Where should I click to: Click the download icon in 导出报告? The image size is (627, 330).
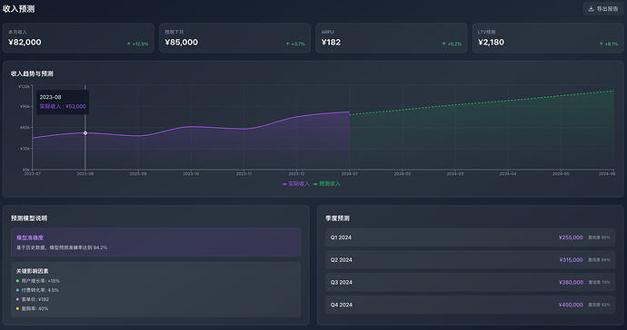tap(591, 8)
